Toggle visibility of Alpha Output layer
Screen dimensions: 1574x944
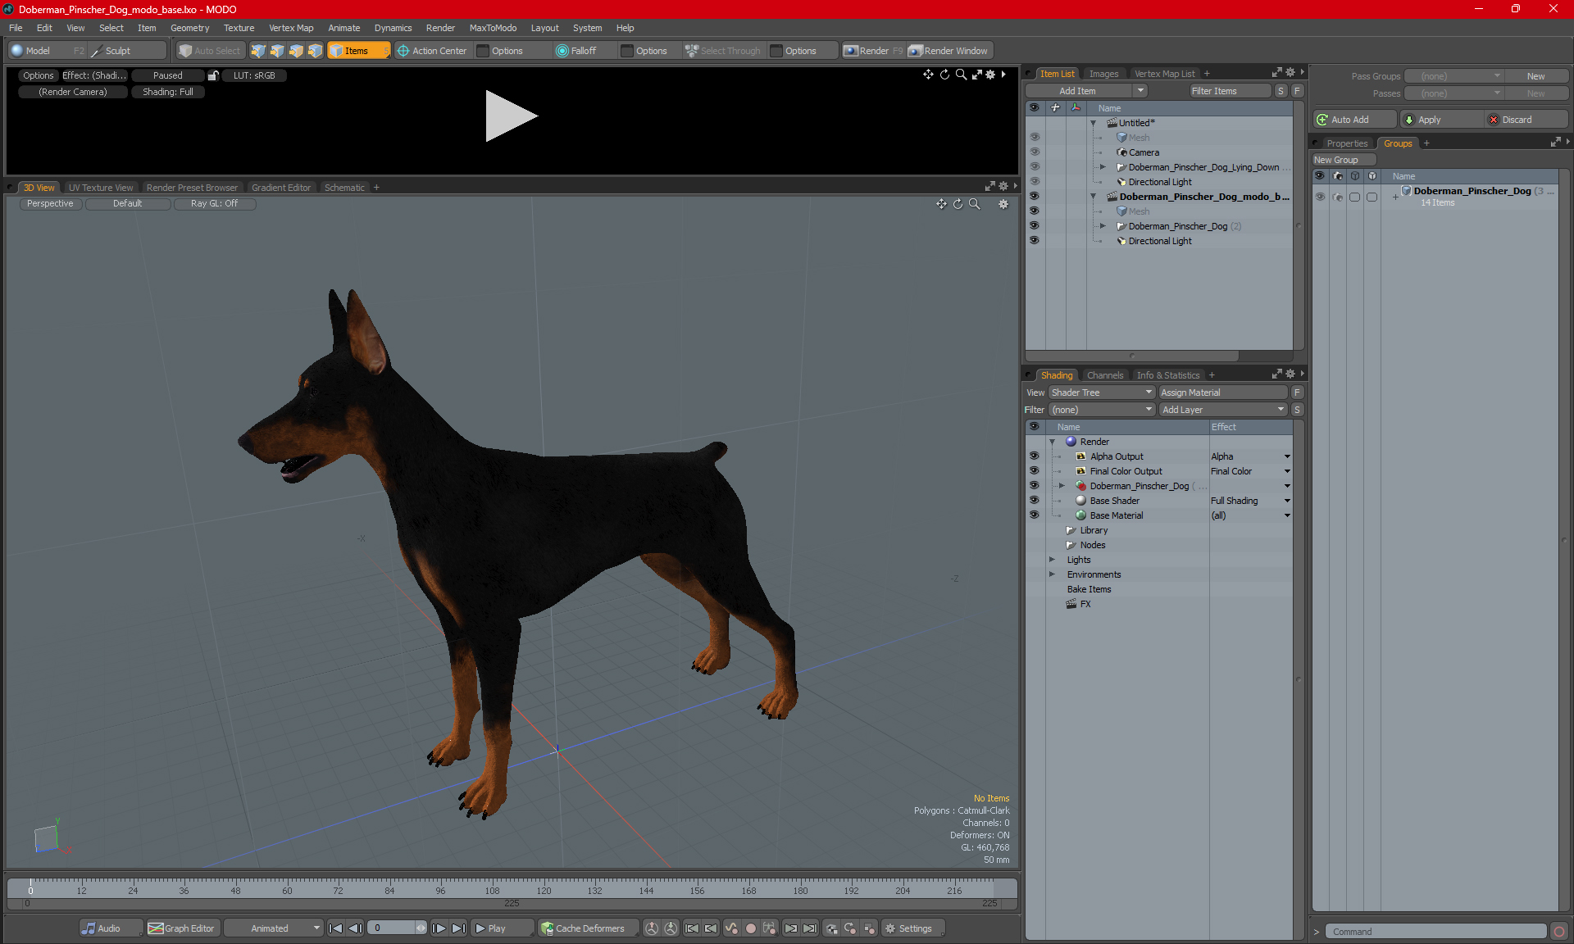click(x=1035, y=456)
